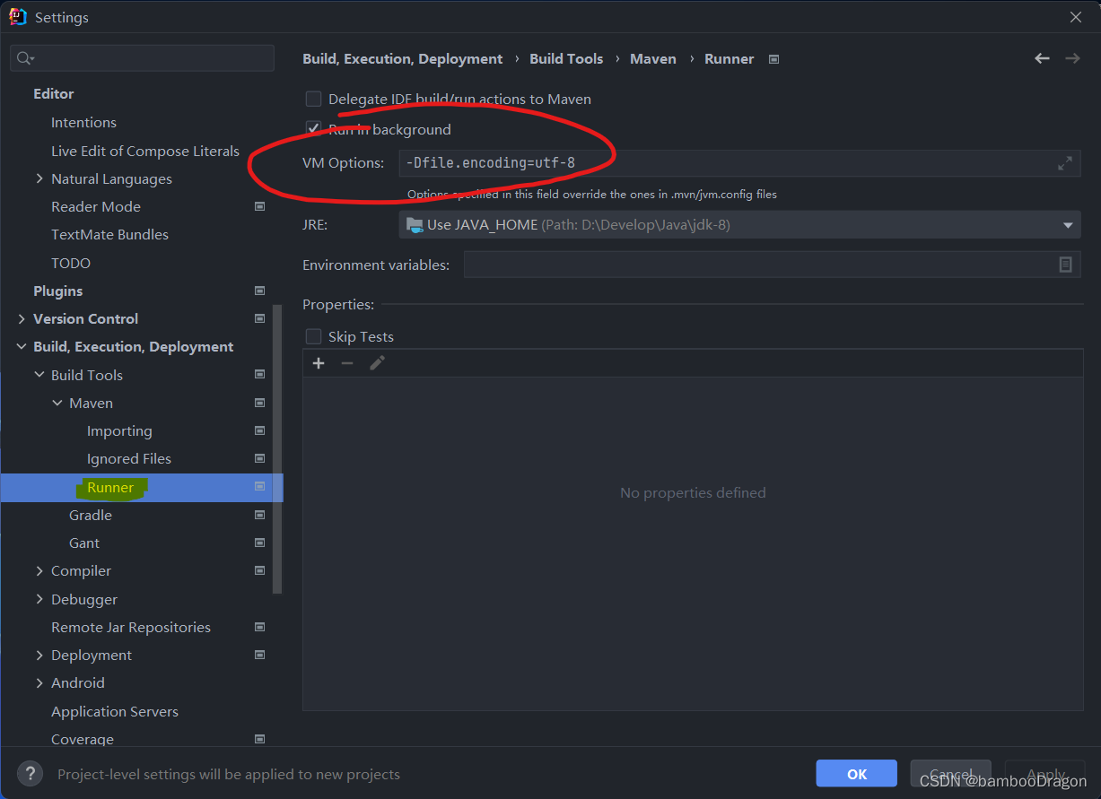Open help with question mark icon

30,773
